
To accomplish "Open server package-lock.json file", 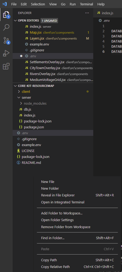I will 53,121.
